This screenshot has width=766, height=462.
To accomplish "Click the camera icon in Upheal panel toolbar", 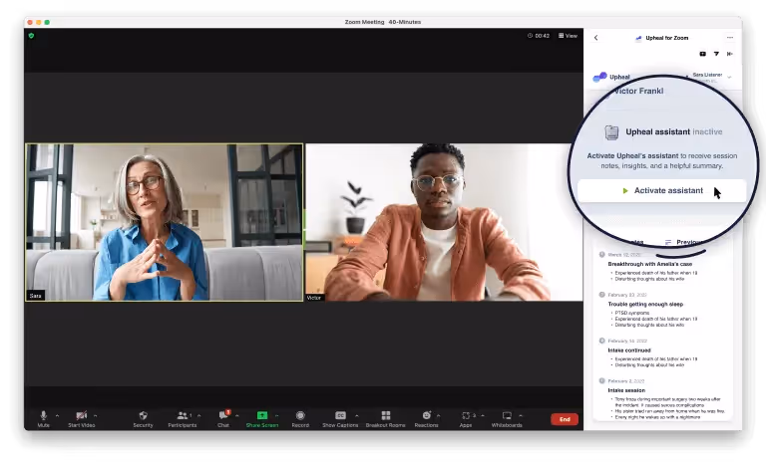I will coord(702,54).
